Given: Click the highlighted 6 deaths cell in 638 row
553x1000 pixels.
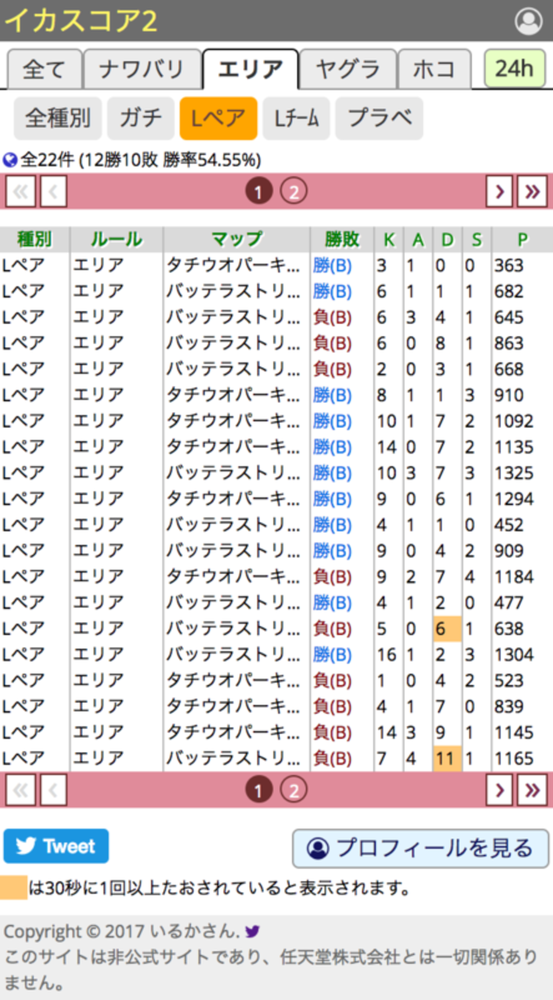Looking at the screenshot, I should point(447,629).
